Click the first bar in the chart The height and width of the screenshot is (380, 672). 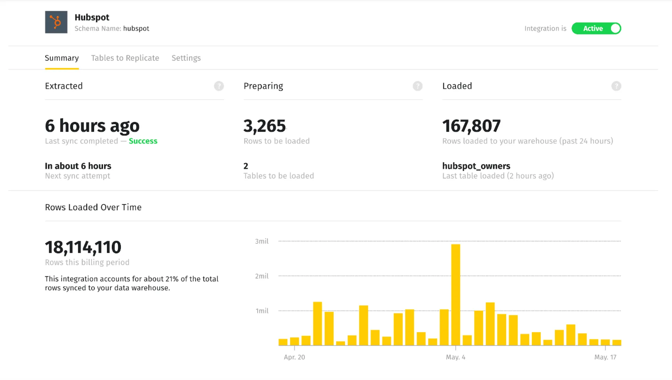click(x=283, y=342)
